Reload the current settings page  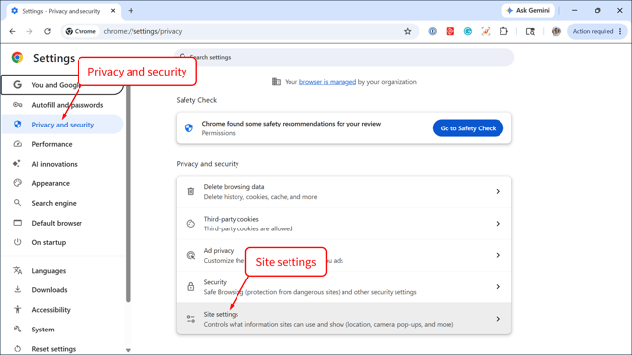click(47, 31)
